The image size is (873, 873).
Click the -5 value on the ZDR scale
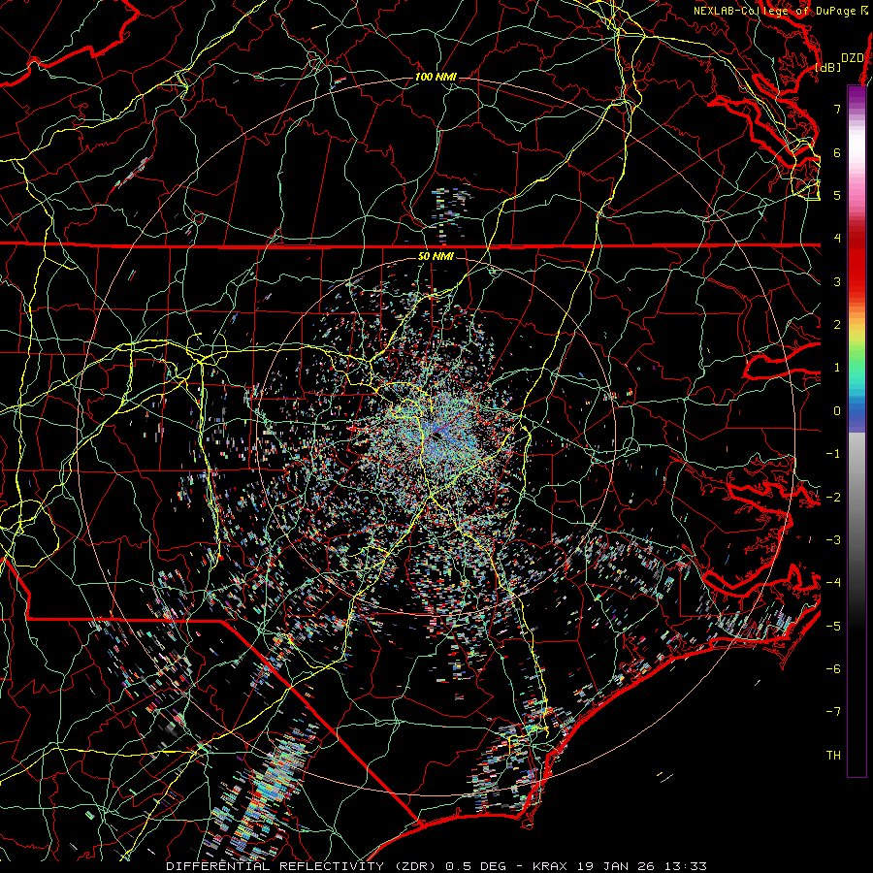[x=833, y=627]
